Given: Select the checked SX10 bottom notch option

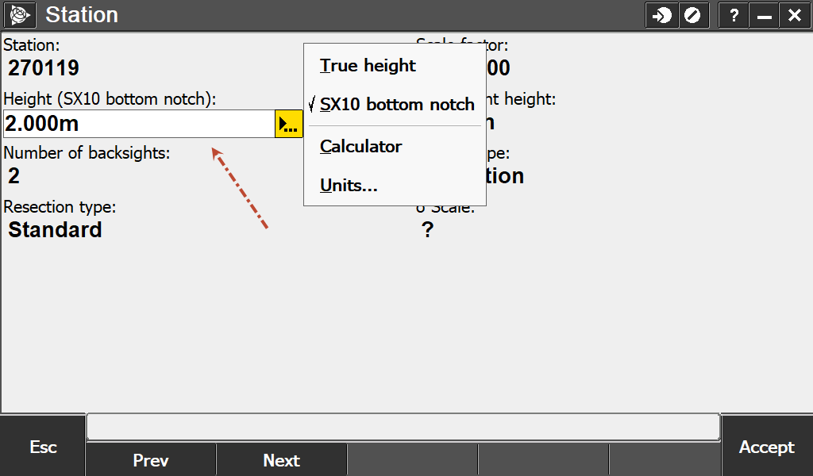Looking at the screenshot, I should 396,105.
